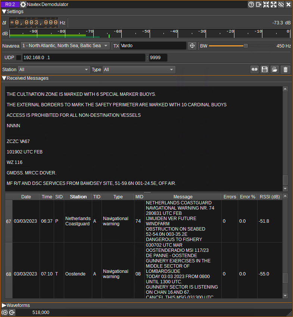Image resolution: width=293 pixels, height=317 pixels.
Task: Select table row number 67
Action: (x=9, y=221)
